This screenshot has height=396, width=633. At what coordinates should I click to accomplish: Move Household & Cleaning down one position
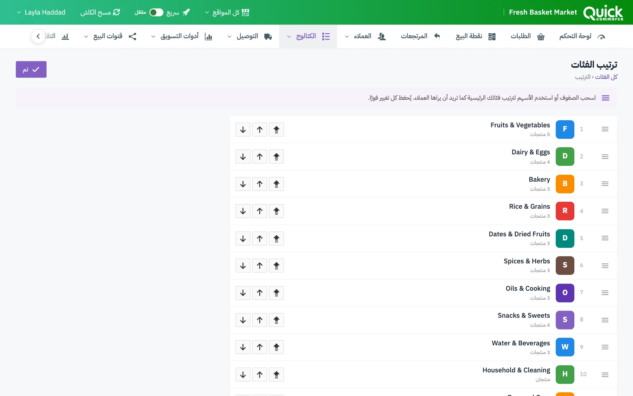243,375
